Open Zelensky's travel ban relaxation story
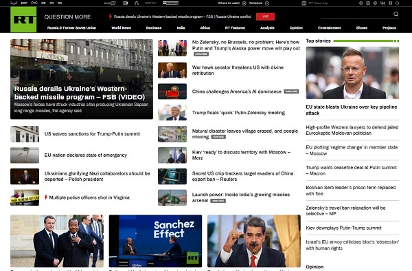Viewport: 412px width, 271px height. coord(345,210)
